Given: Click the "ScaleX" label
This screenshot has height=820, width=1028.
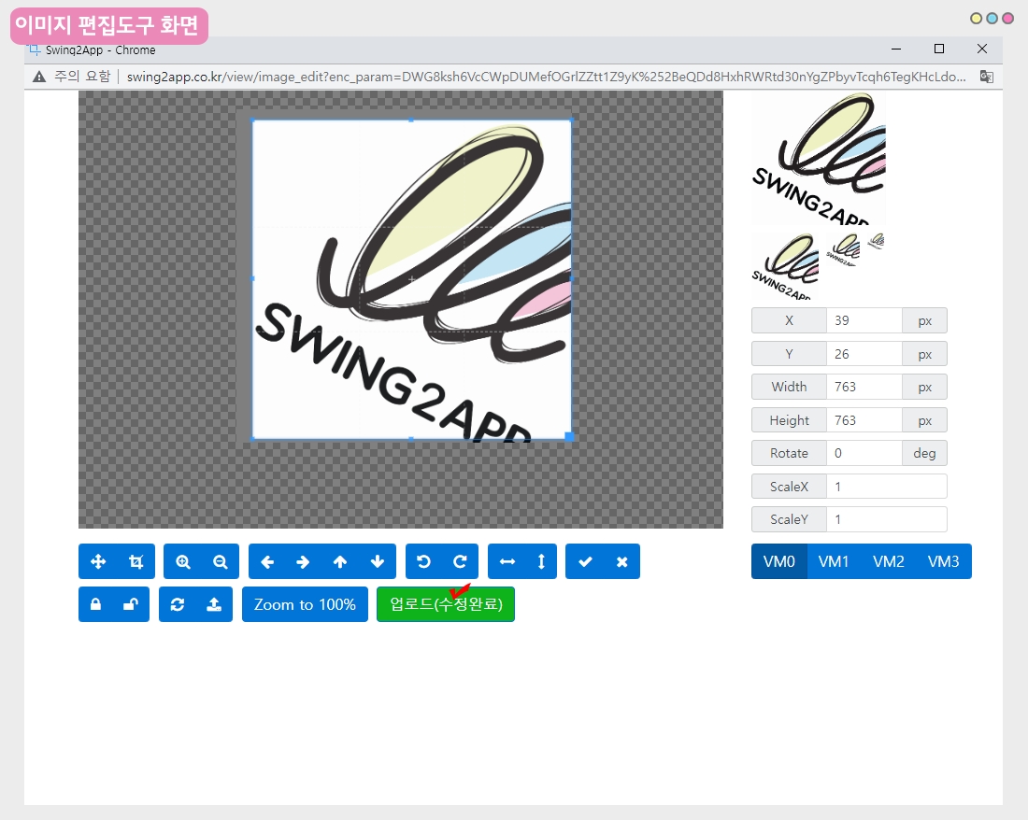Looking at the screenshot, I should point(789,486).
